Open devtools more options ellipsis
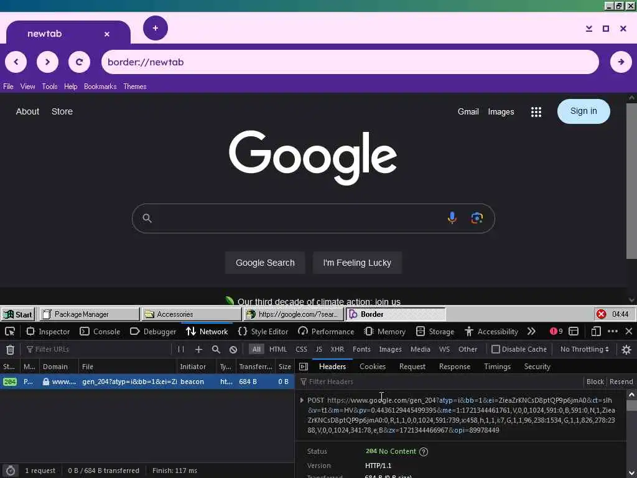Screen dimensions: 637x478 point(613,331)
